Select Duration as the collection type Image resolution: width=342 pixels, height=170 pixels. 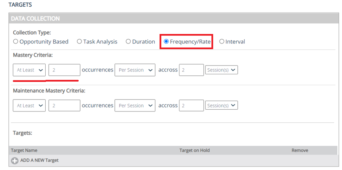[x=128, y=42]
